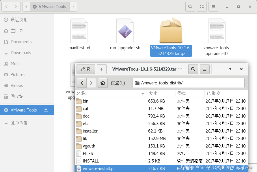Viewport: 257px width, 172px height.
Task: Go back in the archive manager
Action: pos(82,83)
